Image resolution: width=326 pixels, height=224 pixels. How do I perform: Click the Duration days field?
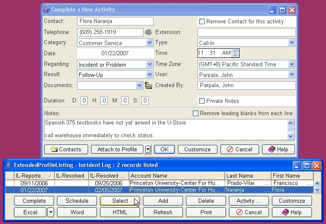[84, 101]
